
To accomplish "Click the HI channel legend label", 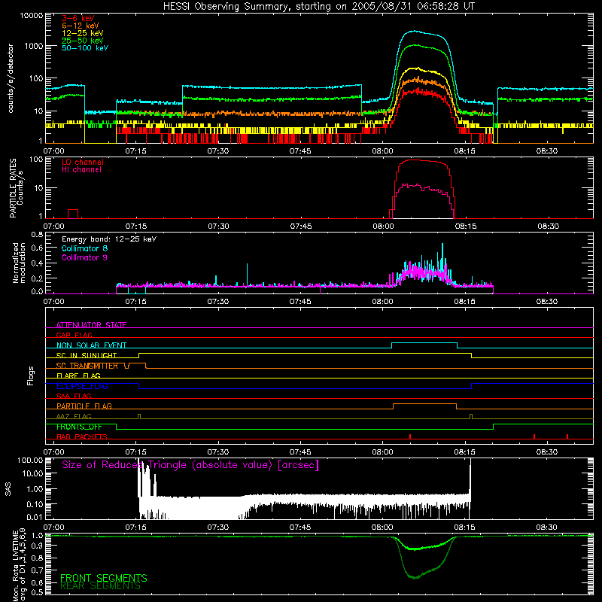I will (x=81, y=170).
